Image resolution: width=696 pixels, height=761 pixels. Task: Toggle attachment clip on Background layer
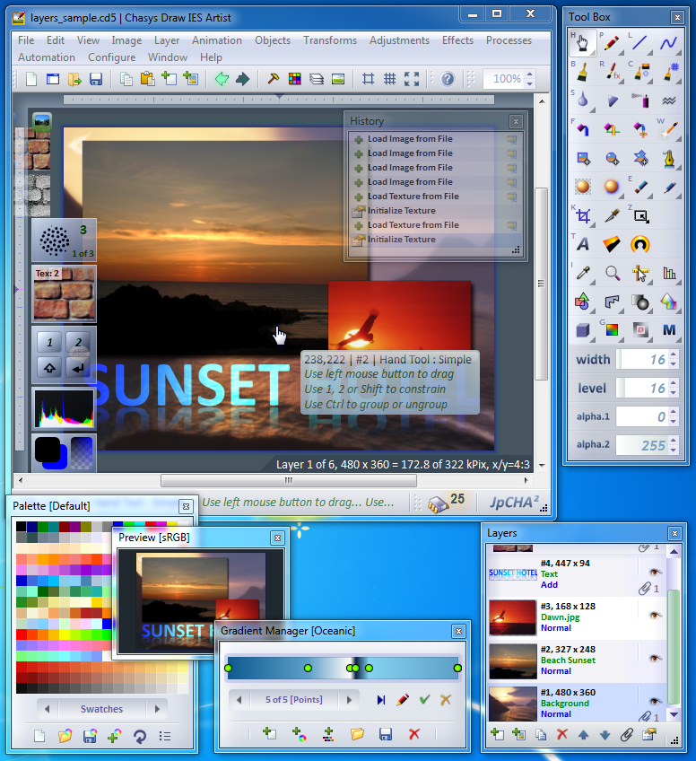[x=644, y=716]
